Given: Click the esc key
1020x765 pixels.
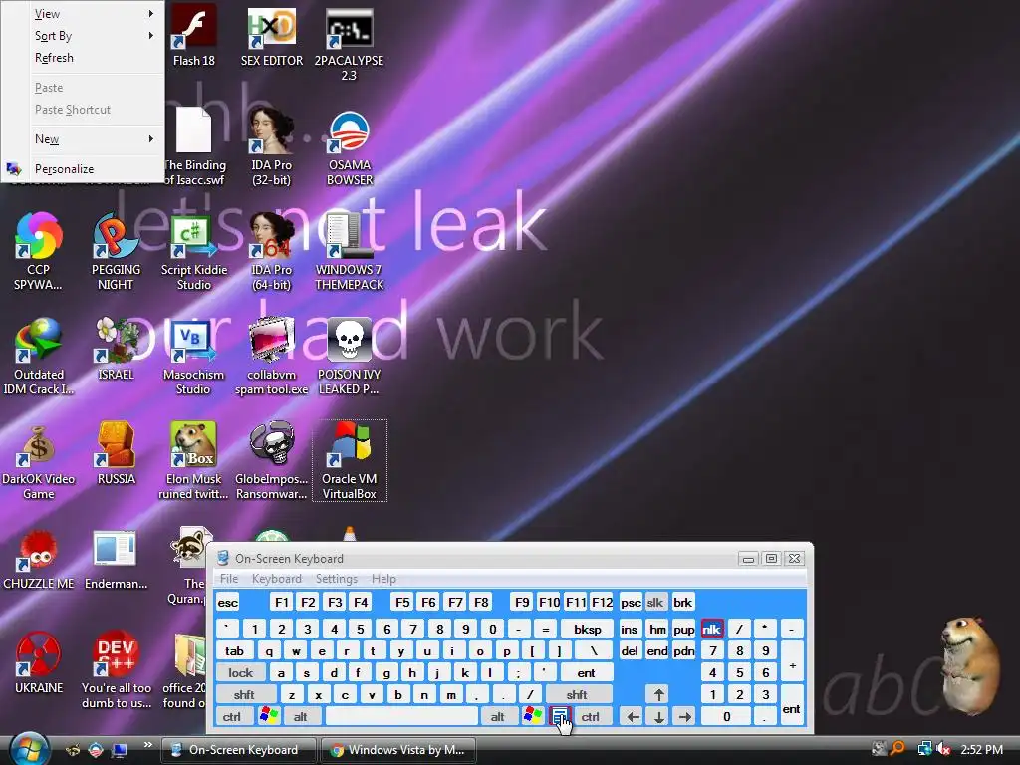Looking at the screenshot, I should [228, 603].
